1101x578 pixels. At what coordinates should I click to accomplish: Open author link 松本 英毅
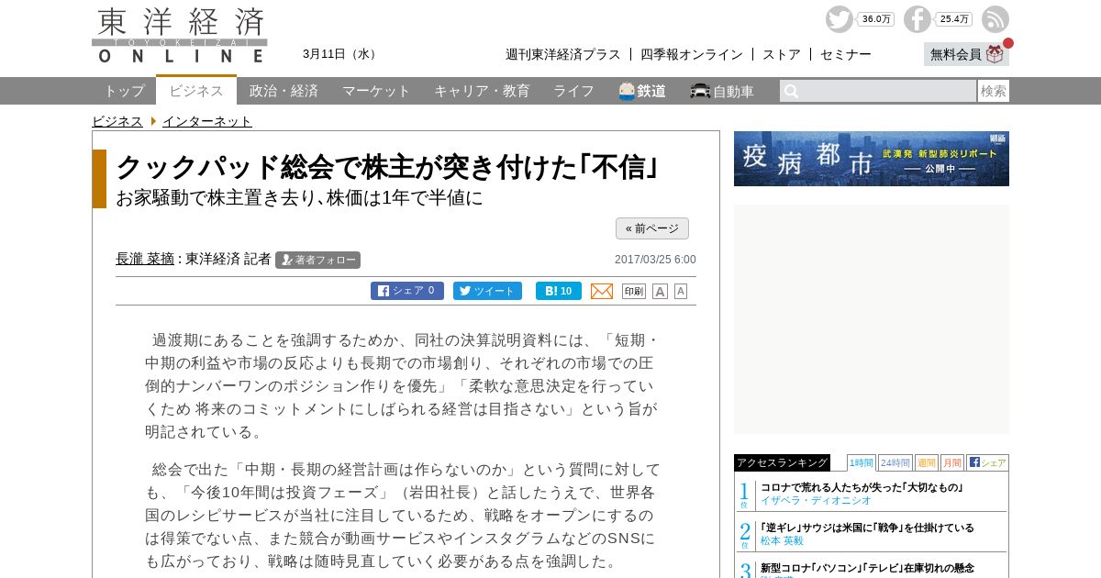[x=782, y=540]
